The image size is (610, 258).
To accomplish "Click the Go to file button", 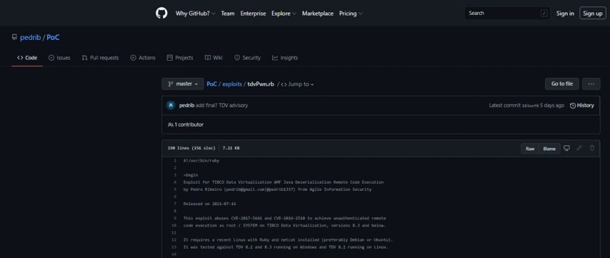I will (562, 84).
